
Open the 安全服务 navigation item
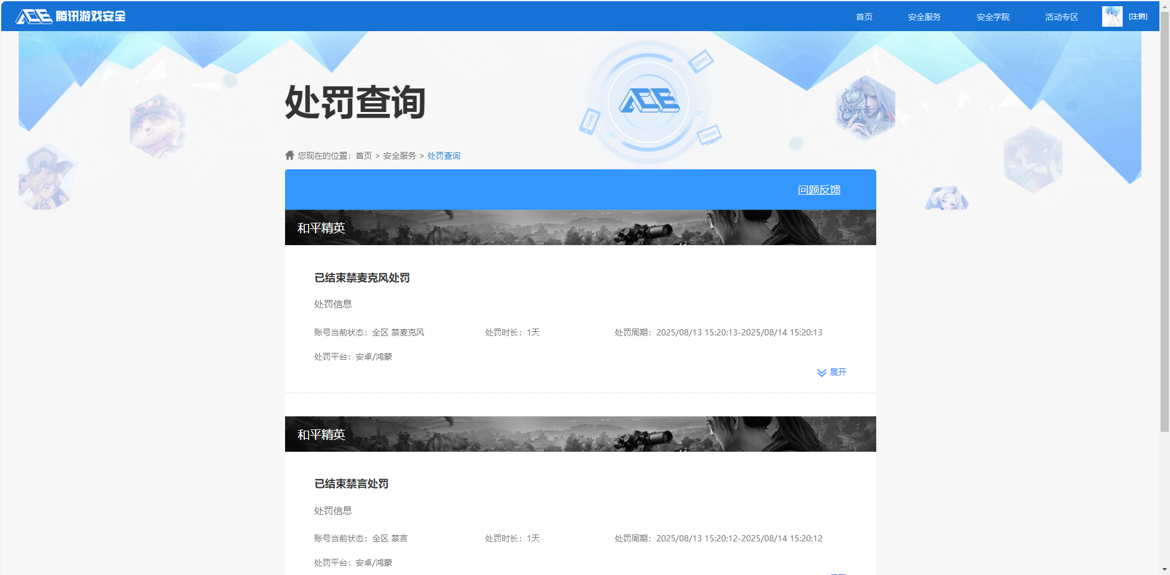pyautogui.click(x=924, y=17)
